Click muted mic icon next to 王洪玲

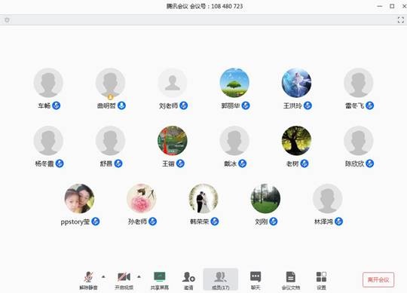coord(308,105)
